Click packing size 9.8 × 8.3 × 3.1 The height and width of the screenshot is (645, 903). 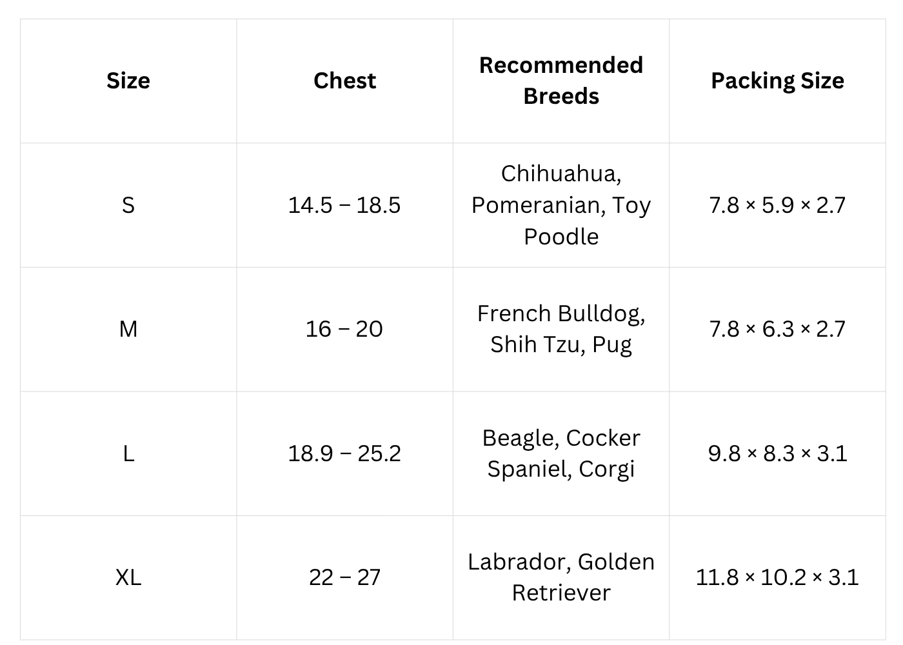pos(777,453)
